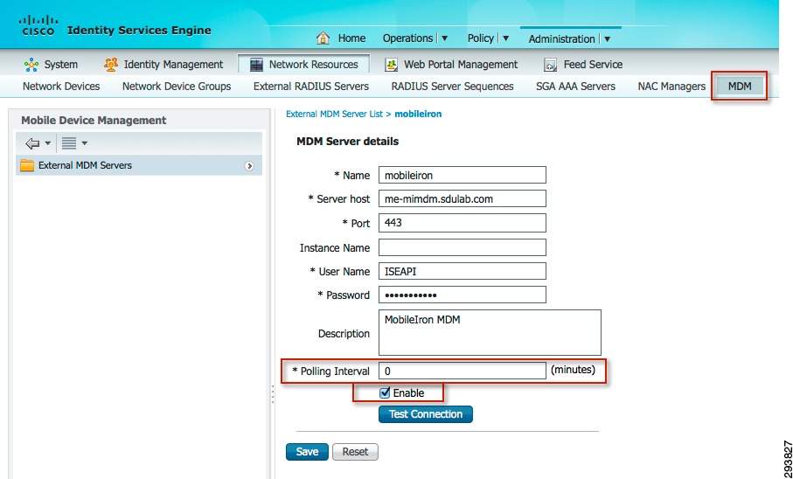Screen dimensions: 793x479
Task: Open SGA AAA Servers sub-tab
Action: coord(575,87)
